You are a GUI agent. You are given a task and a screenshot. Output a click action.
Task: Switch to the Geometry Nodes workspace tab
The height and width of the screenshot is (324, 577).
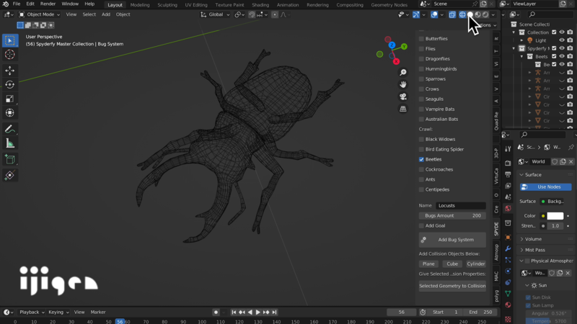pyautogui.click(x=389, y=5)
